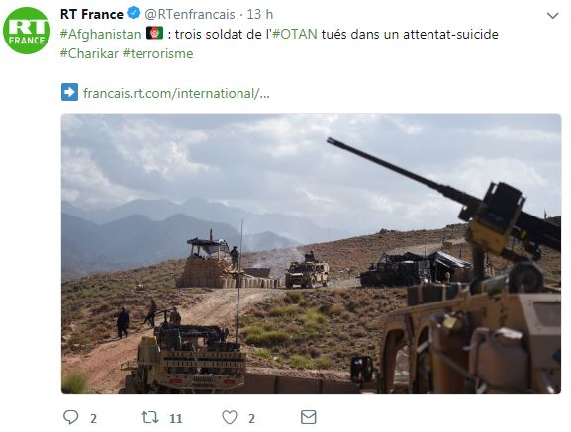
Task: Click the retweet count showing 11
Action: 176,418
